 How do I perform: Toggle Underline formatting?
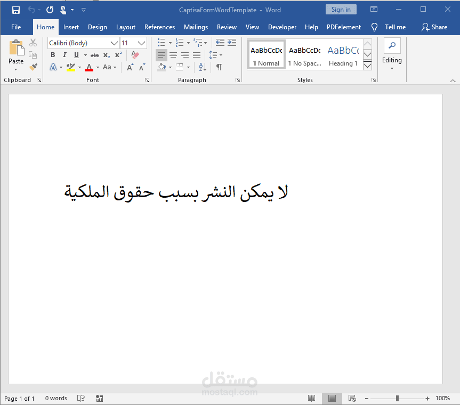76,55
